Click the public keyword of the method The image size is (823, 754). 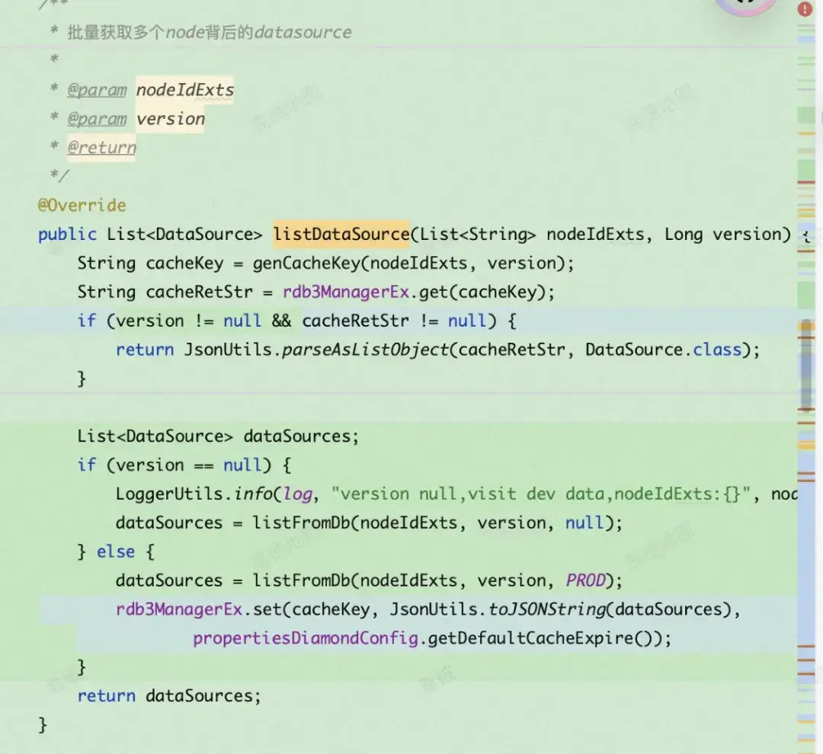pyautogui.click(x=67, y=234)
